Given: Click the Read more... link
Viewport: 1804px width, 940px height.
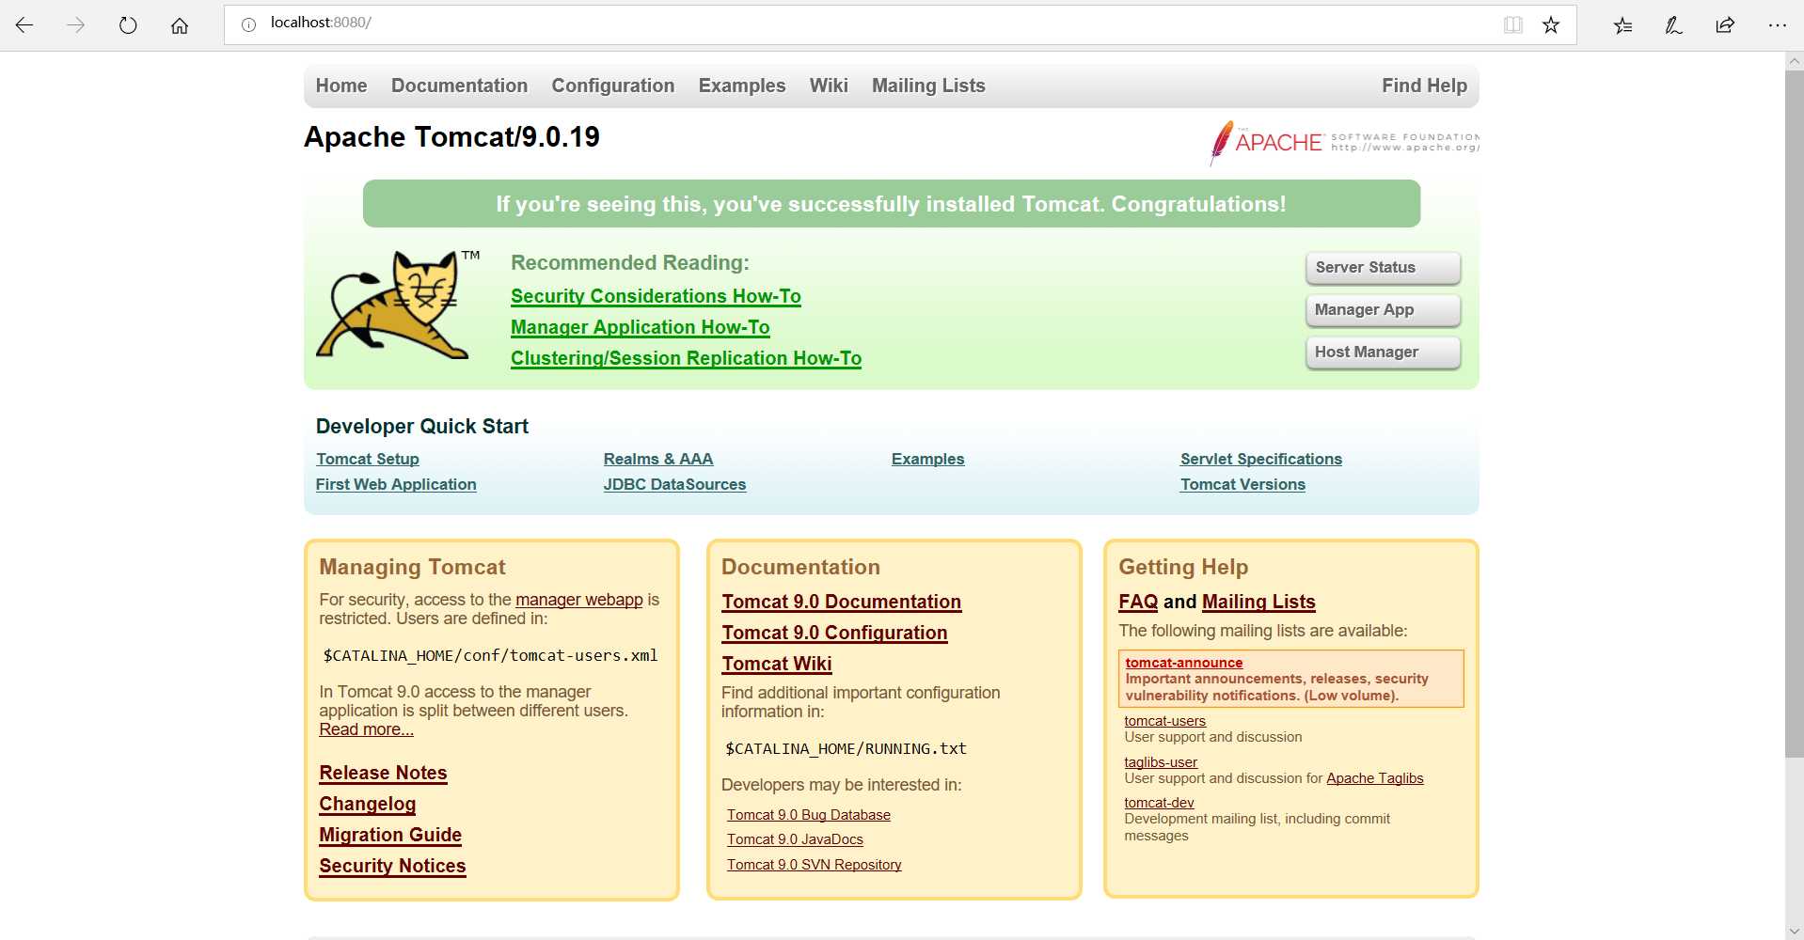Looking at the screenshot, I should pos(366,729).
